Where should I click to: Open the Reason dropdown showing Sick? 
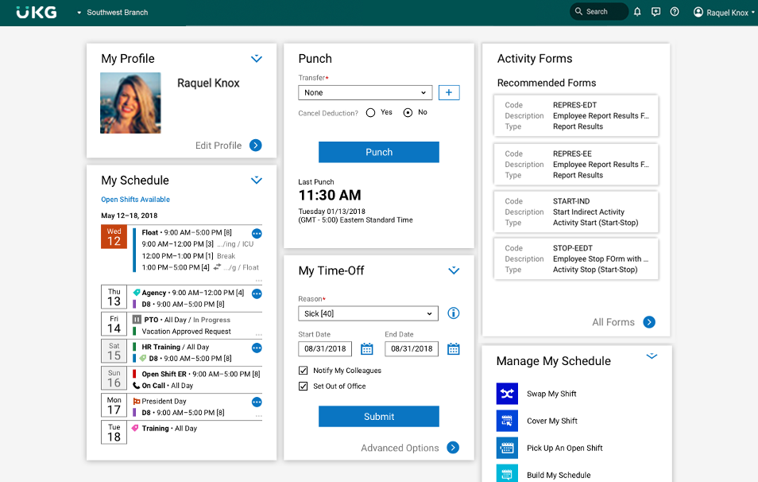tap(368, 313)
